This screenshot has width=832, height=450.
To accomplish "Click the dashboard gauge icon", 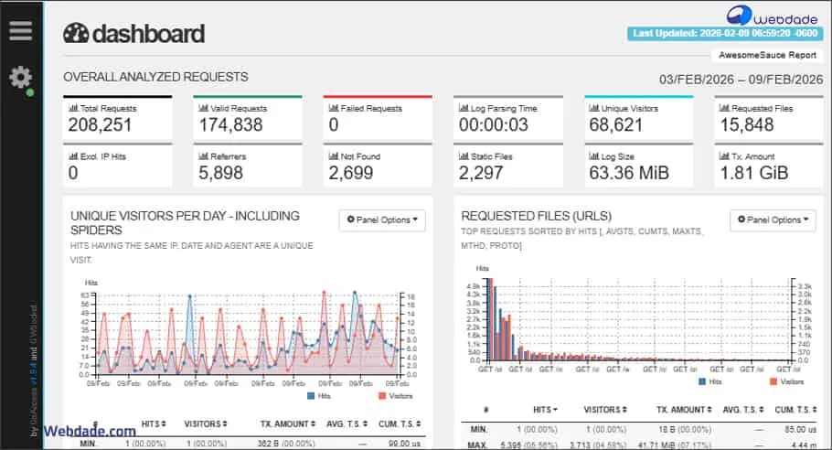I will (x=76, y=34).
